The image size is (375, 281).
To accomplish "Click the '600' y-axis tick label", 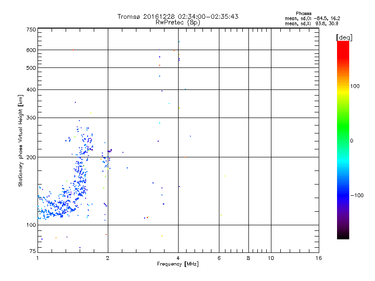I will coord(31,50).
